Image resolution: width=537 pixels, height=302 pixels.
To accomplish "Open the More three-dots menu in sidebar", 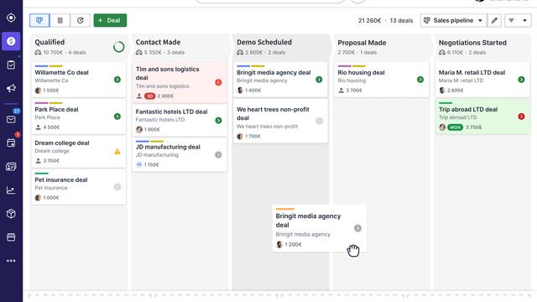I will click(x=11, y=261).
